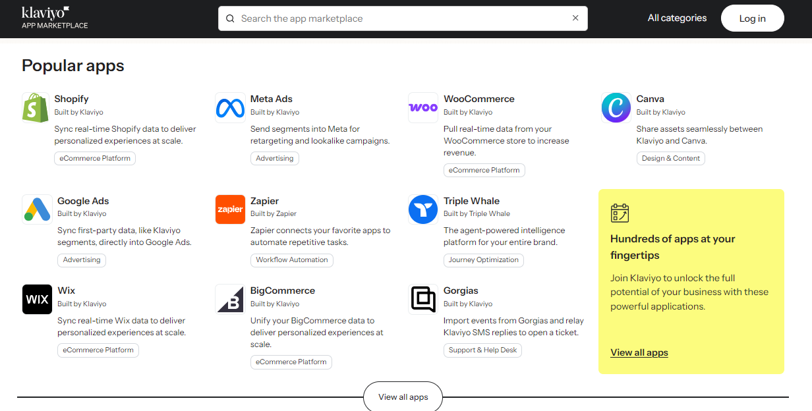Select the Design & Content tag
Image resolution: width=812 pixels, height=411 pixels.
click(x=671, y=158)
